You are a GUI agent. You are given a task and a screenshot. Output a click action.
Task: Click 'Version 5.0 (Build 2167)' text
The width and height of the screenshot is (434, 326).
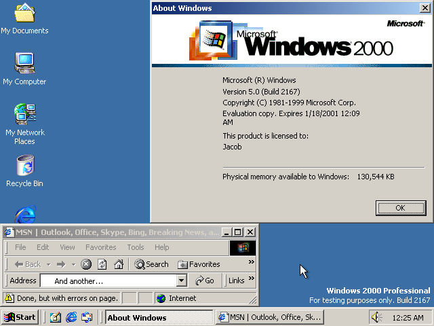click(x=261, y=92)
